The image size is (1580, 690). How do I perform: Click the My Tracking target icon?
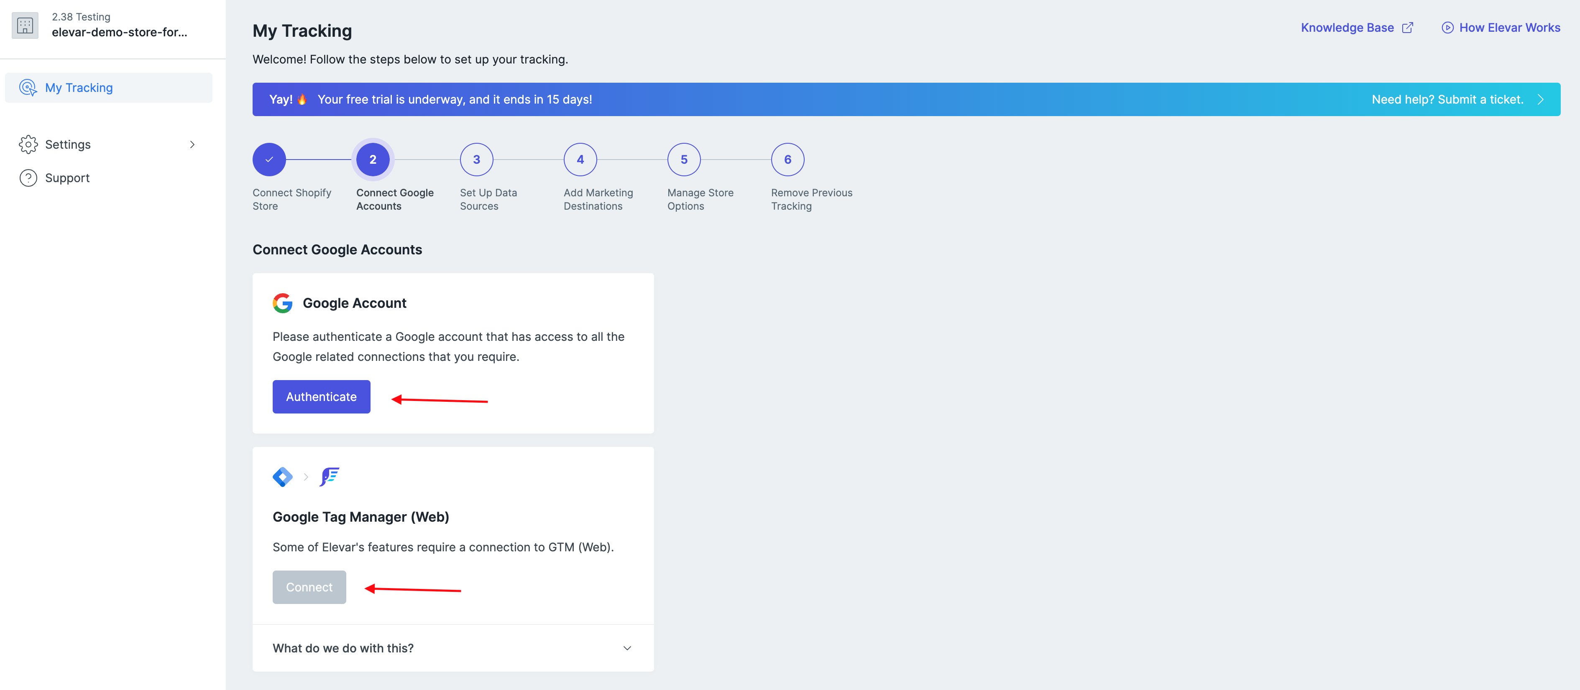click(x=28, y=88)
